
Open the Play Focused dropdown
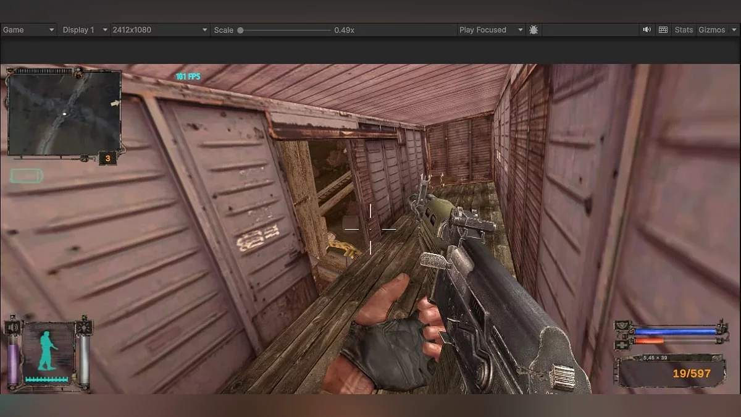[491, 30]
